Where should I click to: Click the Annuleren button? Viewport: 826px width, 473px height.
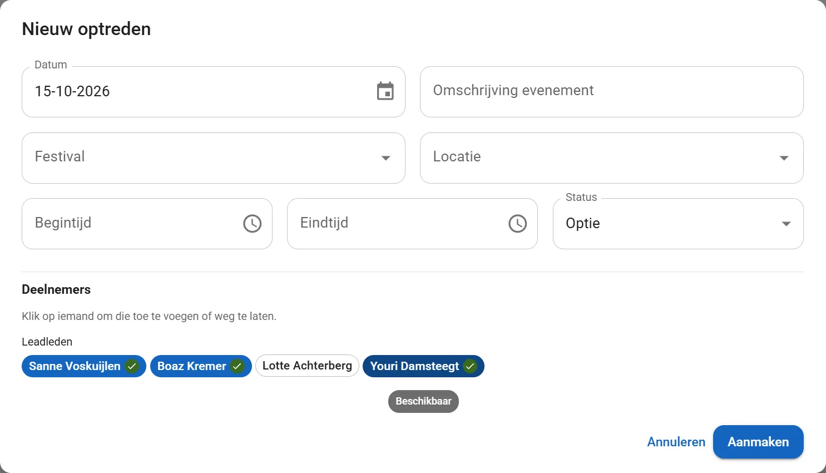pos(676,442)
